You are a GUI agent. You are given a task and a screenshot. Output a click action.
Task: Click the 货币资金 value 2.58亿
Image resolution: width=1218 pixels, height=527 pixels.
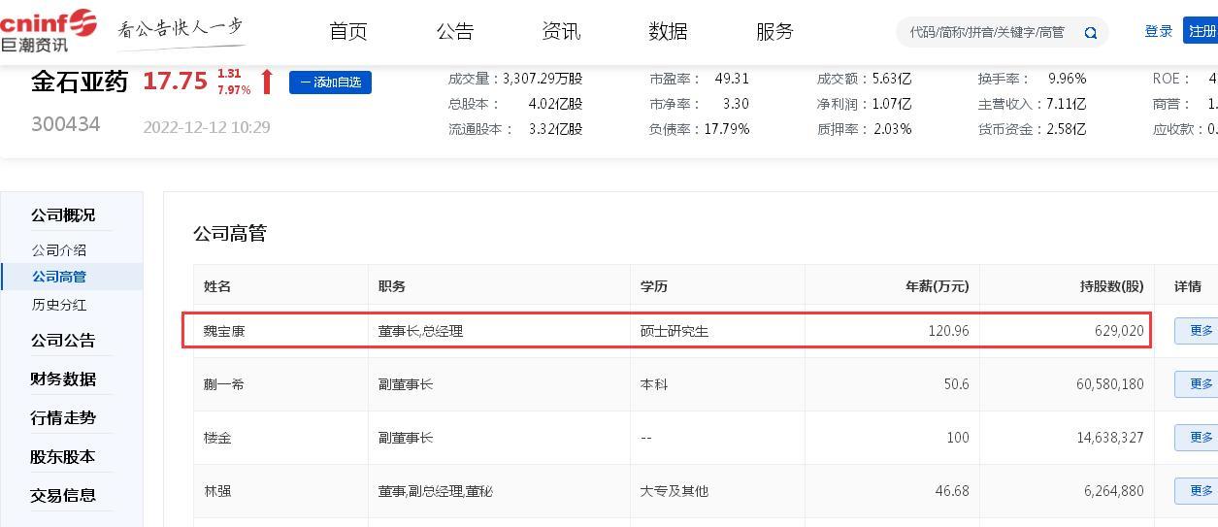(1066, 129)
